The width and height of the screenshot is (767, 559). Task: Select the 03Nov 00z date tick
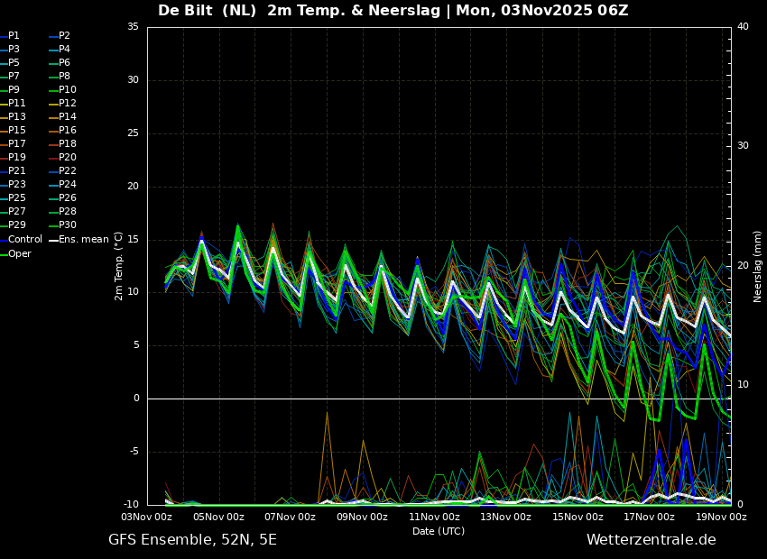[147, 518]
